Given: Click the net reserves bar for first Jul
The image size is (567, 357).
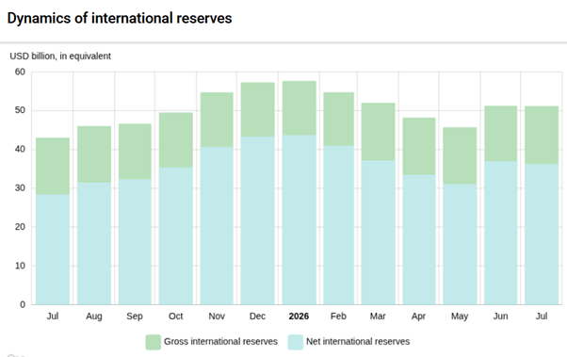Looking at the screenshot, I should 53,250.
